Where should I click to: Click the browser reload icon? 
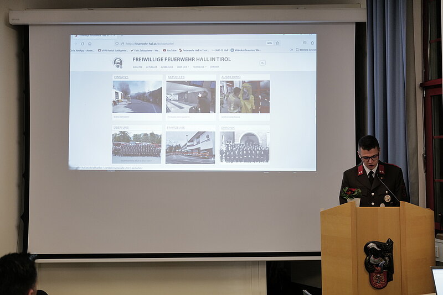pos(83,44)
